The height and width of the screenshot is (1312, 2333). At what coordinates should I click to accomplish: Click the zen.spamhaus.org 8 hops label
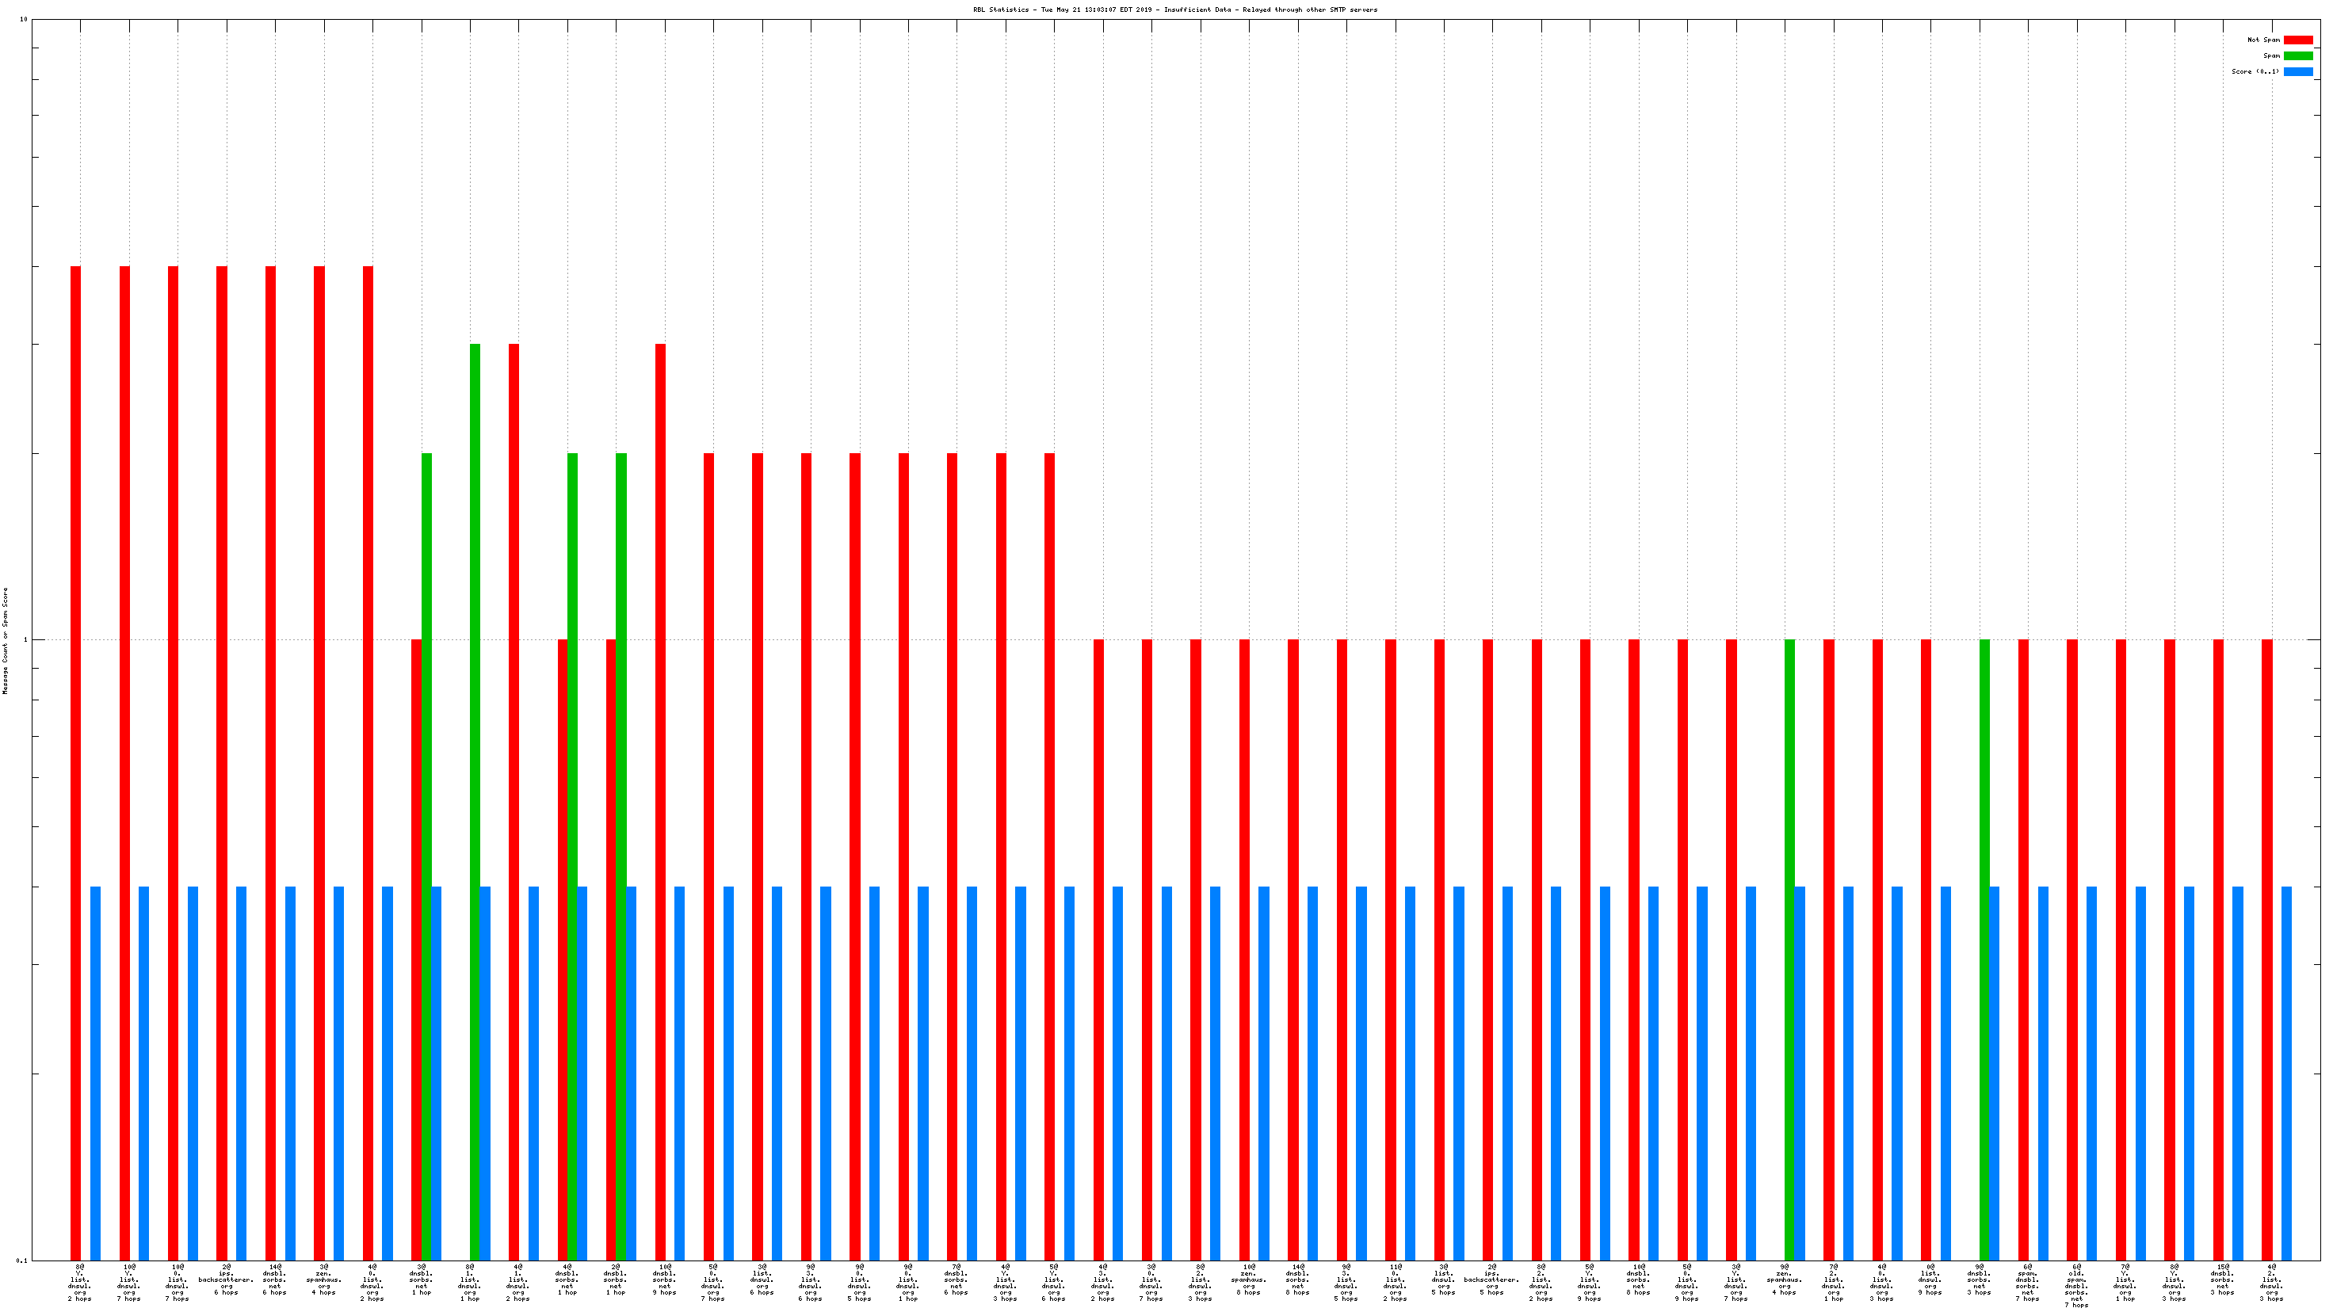[x=1249, y=1280]
